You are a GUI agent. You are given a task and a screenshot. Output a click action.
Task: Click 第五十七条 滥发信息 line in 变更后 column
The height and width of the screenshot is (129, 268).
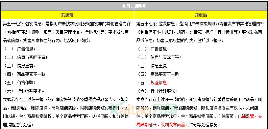click(200, 24)
